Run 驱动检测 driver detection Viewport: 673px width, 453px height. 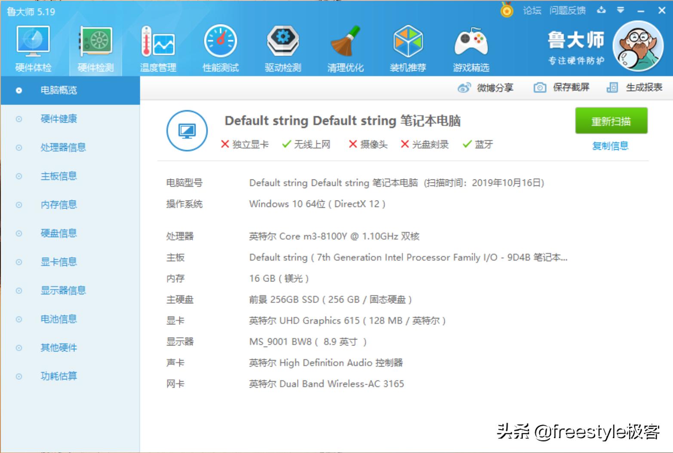point(282,47)
